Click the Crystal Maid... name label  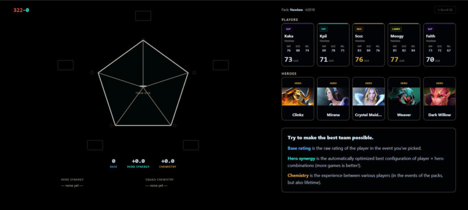tap(368, 115)
